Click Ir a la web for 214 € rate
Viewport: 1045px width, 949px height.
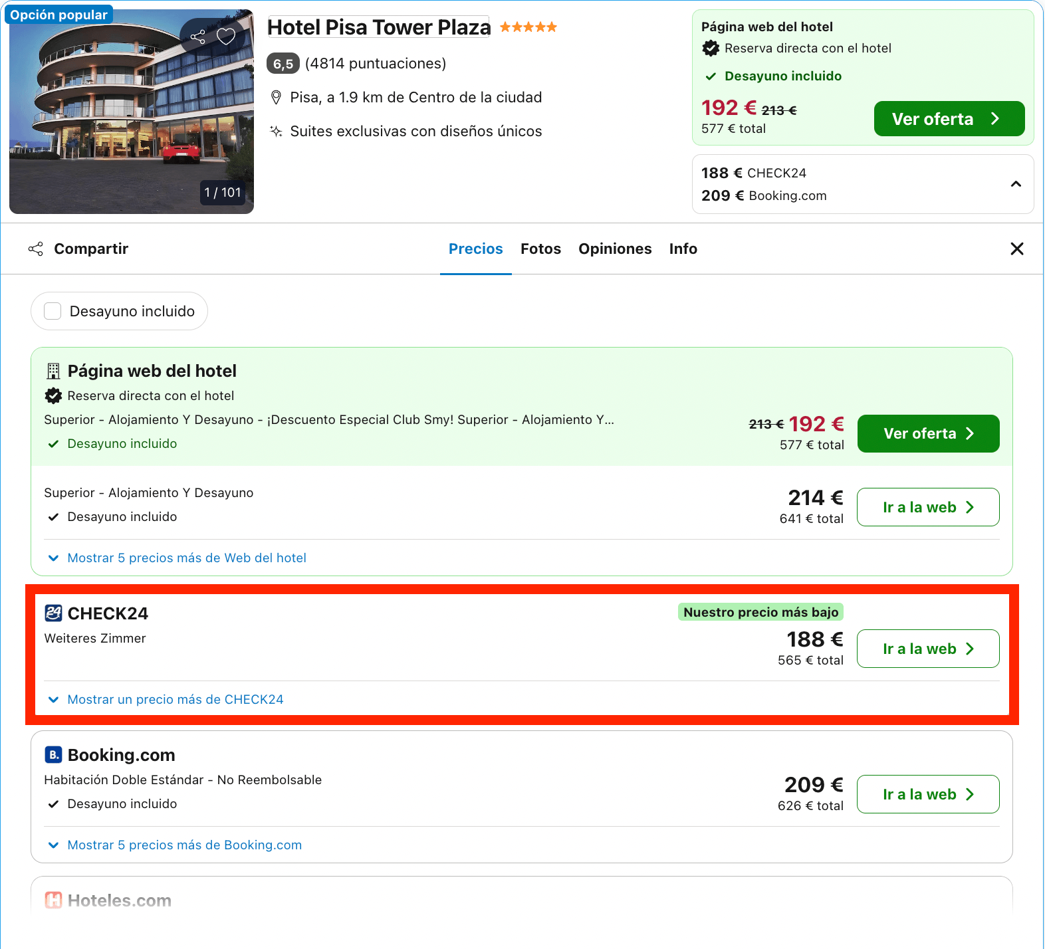click(x=929, y=507)
